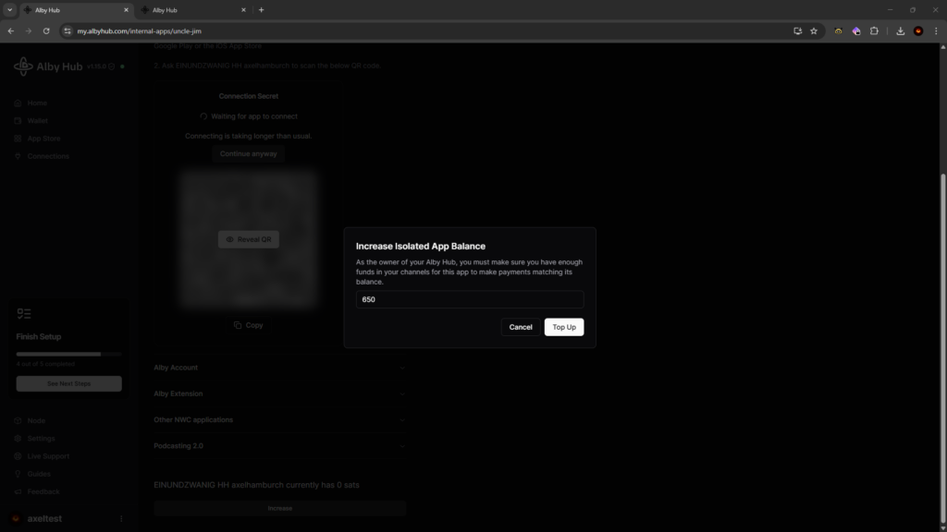Cancel the balance increase dialog

click(521, 327)
